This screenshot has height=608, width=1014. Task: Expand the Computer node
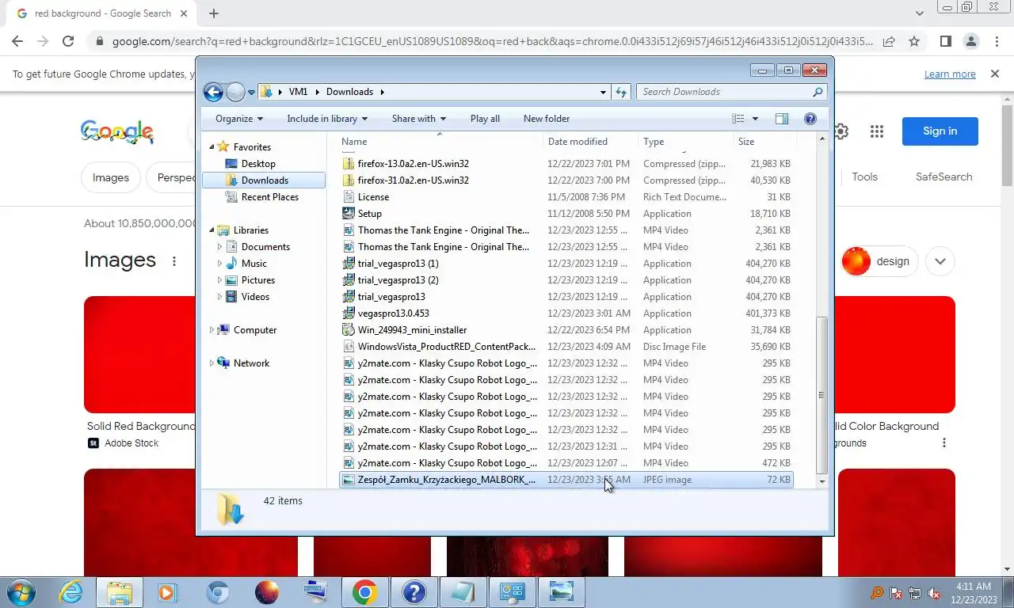212,330
